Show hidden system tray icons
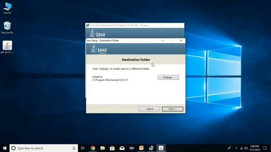Image resolution: width=271 pixels, height=152 pixels. [x=236, y=148]
